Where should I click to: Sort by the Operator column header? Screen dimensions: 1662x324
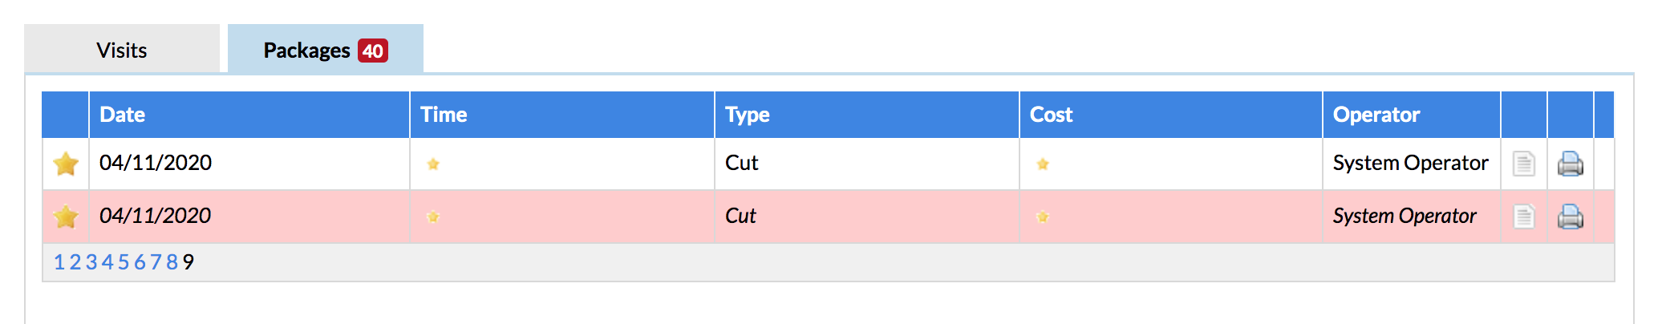click(1376, 115)
